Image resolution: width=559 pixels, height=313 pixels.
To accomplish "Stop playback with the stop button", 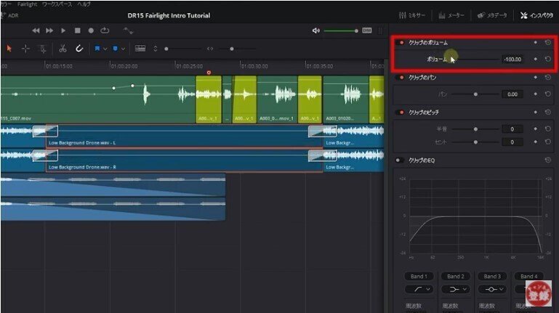I will (x=77, y=31).
